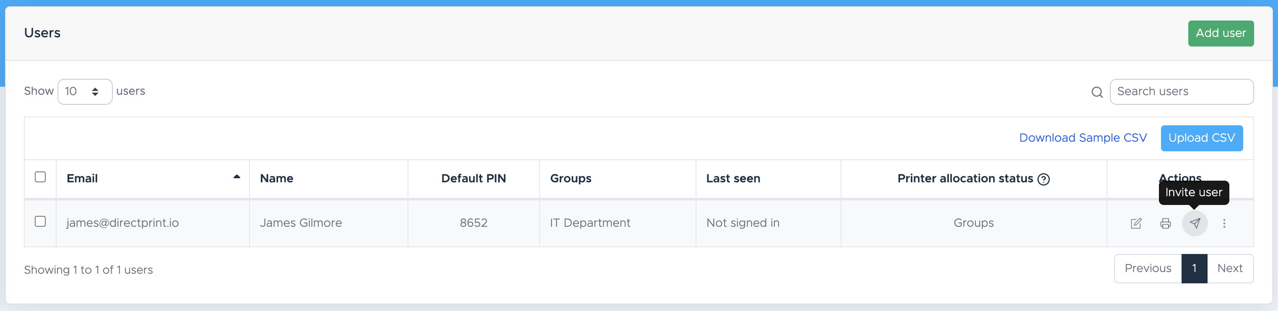Go to the Next page
Viewport: 1278px width, 311px height.
click(x=1229, y=268)
